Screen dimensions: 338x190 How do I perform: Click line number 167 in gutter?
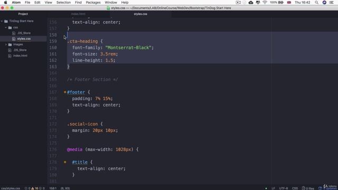coord(53,92)
